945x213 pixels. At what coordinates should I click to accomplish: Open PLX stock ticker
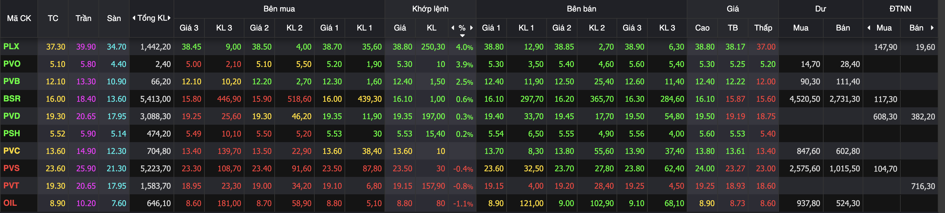[11, 47]
